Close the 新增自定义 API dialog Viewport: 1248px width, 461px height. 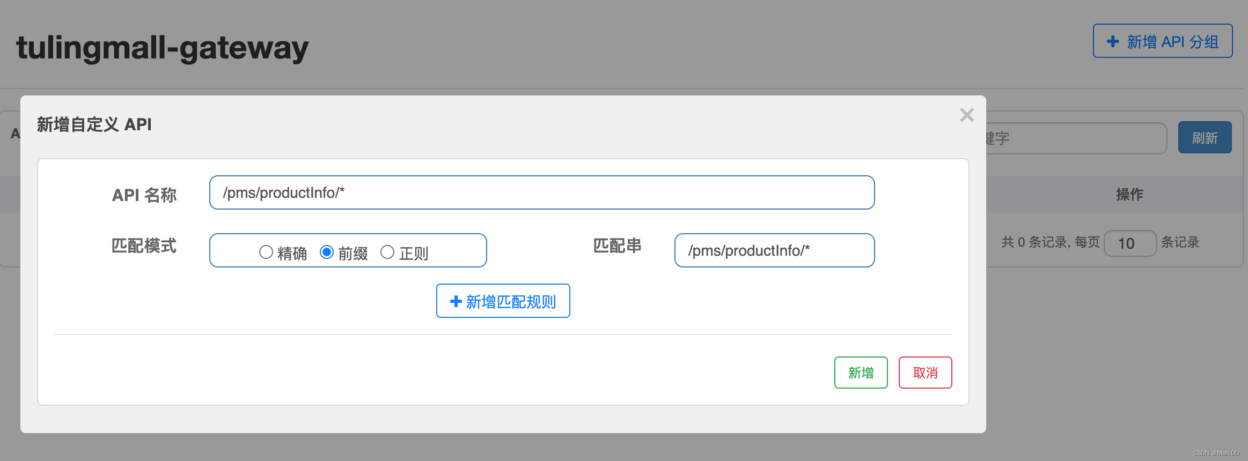pyautogui.click(x=966, y=115)
